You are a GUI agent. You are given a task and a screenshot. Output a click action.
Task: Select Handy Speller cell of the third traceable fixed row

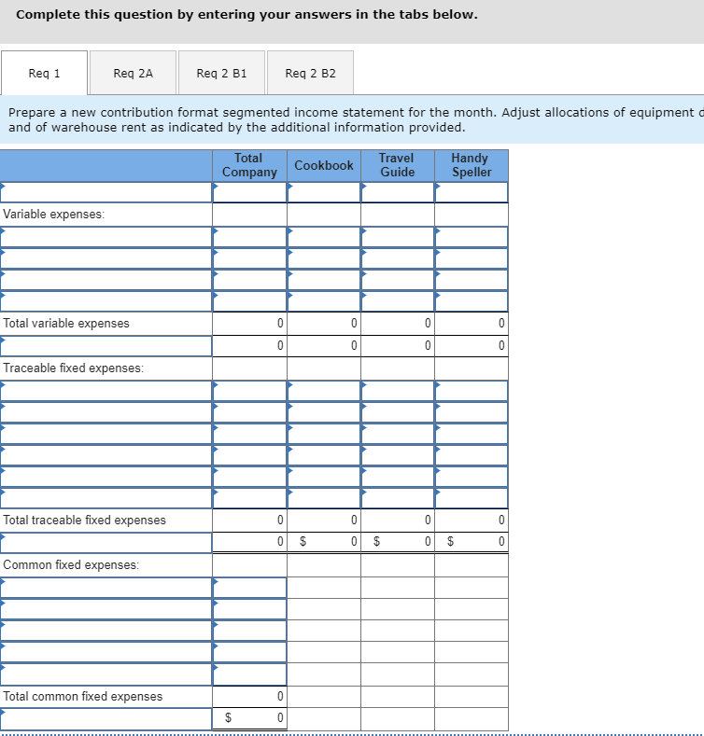[x=472, y=434]
